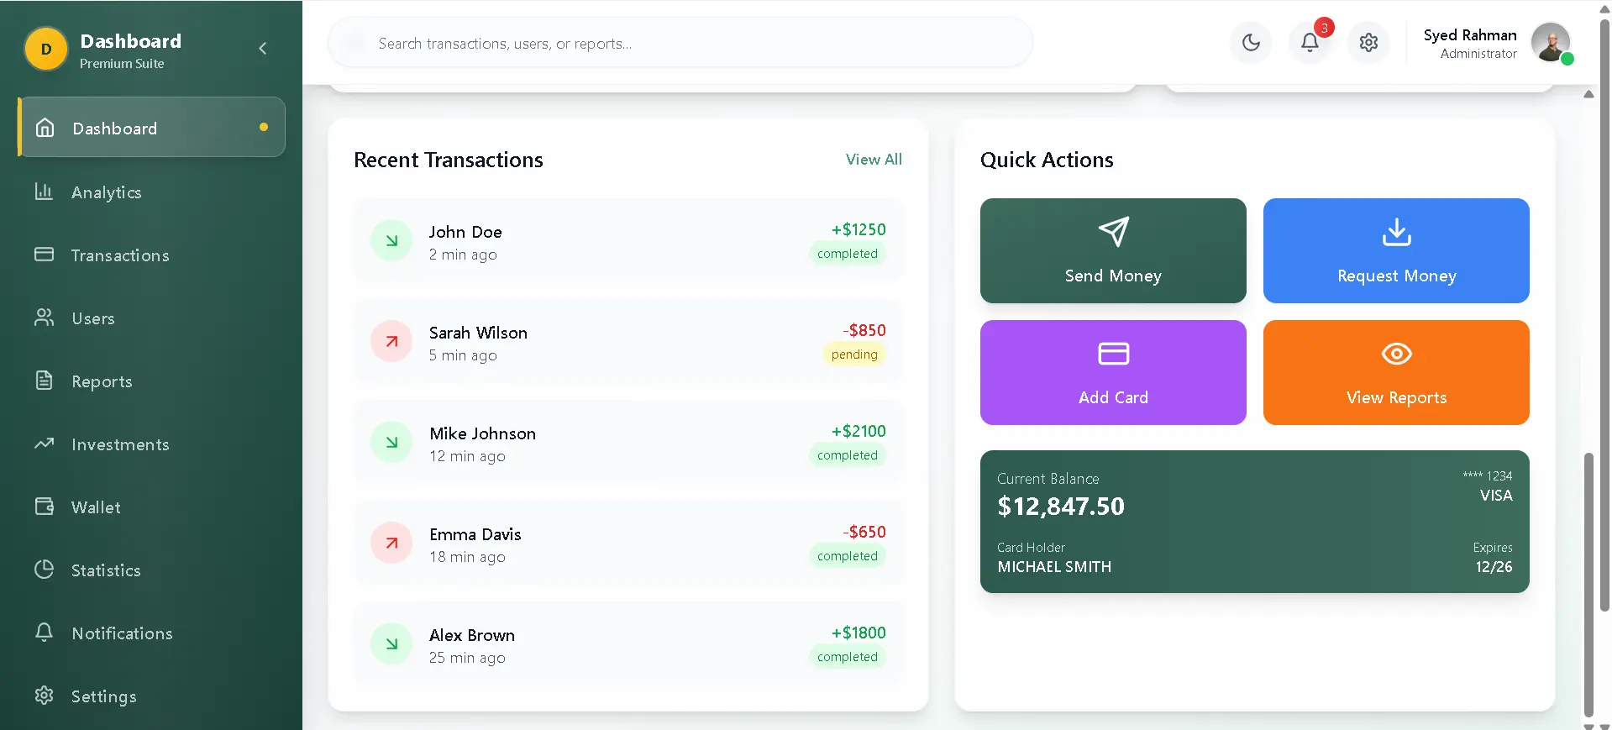This screenshot has height=730, width=1612.
Task: Open the Users section in the sidebar
Action: [92, 318]
